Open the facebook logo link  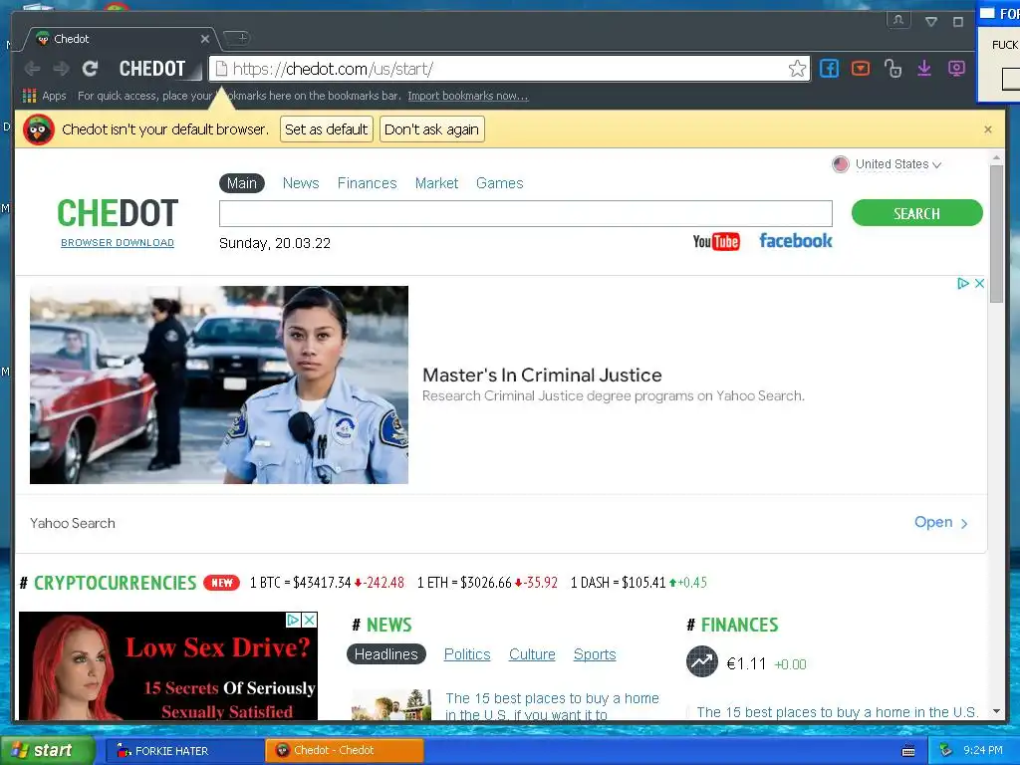click(x=796, y=241)
